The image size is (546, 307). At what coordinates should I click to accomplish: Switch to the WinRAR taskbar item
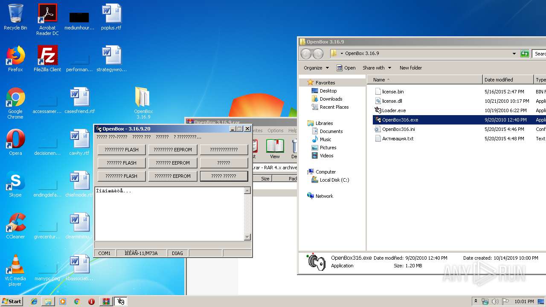coord(106,301)
